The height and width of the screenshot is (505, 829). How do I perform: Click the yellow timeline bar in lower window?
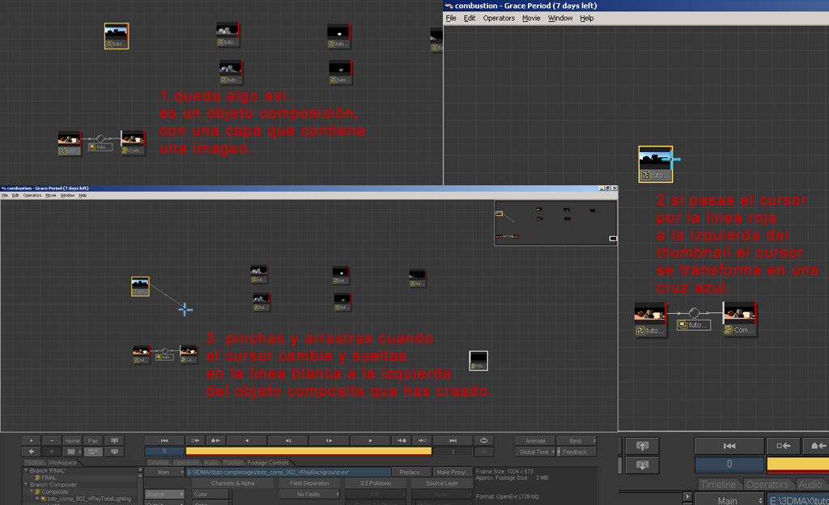pyautogui.click(x=308, y=452)
